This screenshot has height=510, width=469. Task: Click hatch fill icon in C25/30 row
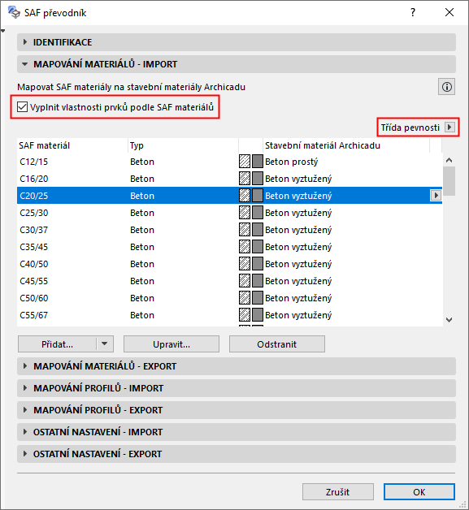point(245,213)
